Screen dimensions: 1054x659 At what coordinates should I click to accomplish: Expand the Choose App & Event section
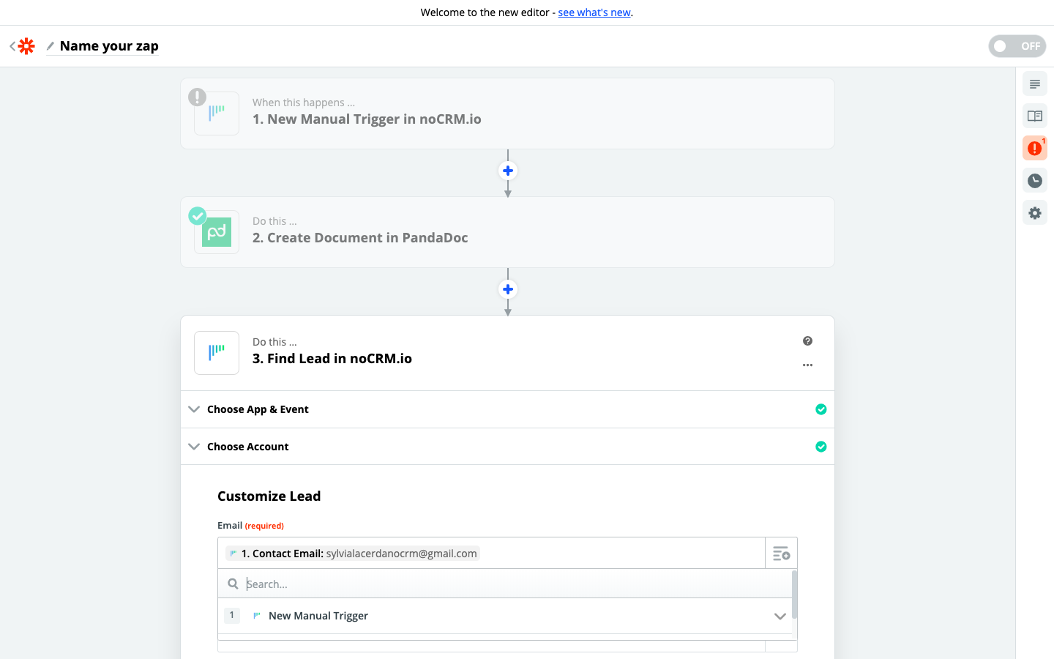[x=258, y=409]
